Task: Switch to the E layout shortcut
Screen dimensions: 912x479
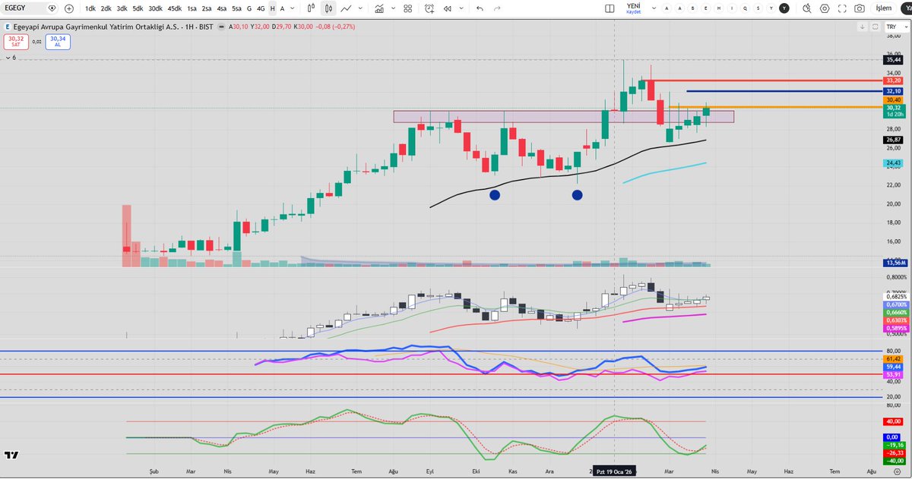Action: (706, 8)
